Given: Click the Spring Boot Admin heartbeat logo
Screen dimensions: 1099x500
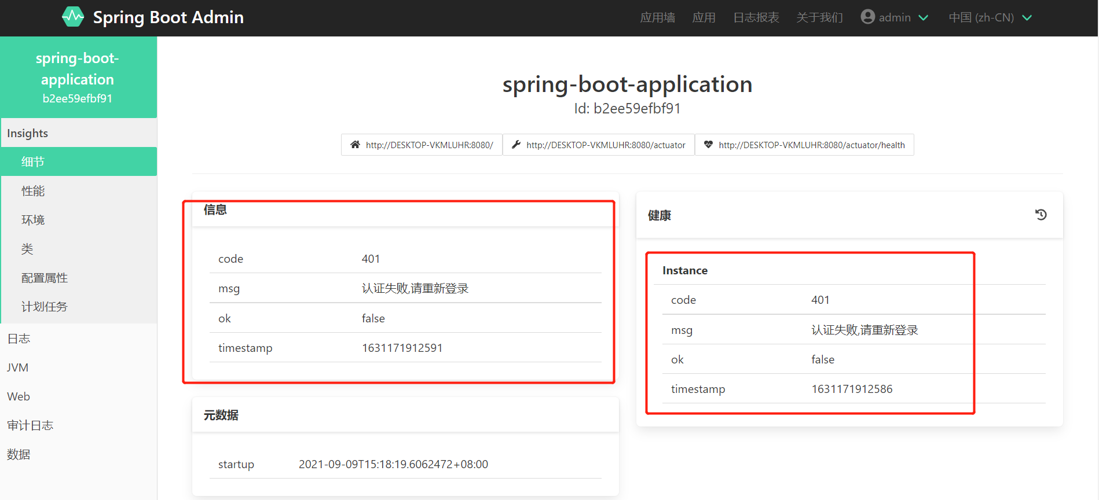Looking at the screenshot, I should pos(73,17).
